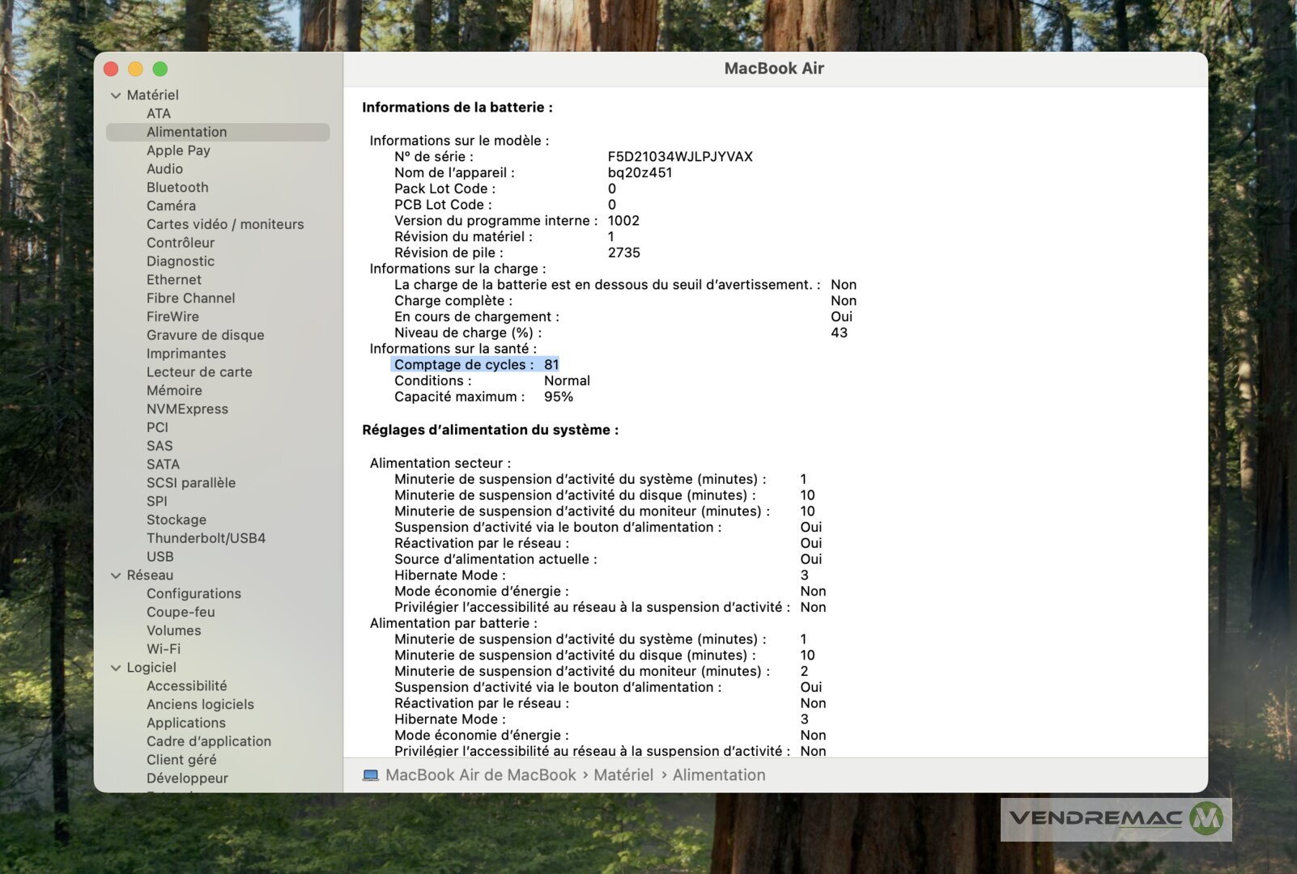
Task: Click the MacBook icon in path bar
Action: (371, 775)
